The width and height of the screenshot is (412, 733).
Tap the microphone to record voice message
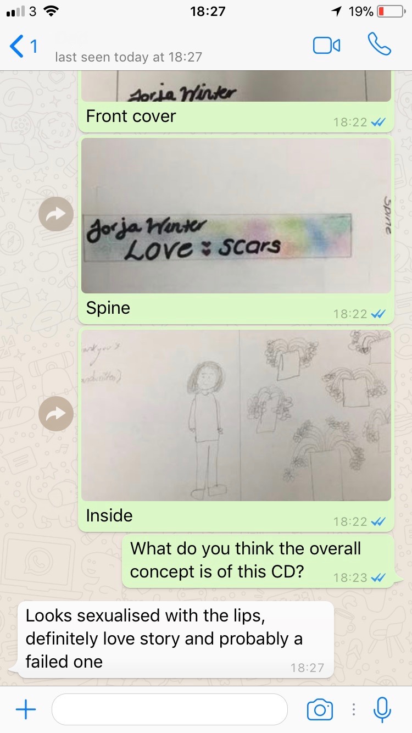(x=382, y=710)
